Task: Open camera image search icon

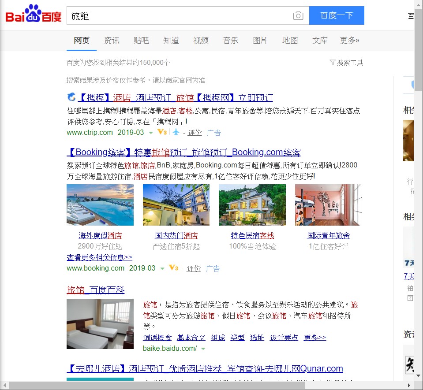Action: pyautogui.click(x=298, y=15)
